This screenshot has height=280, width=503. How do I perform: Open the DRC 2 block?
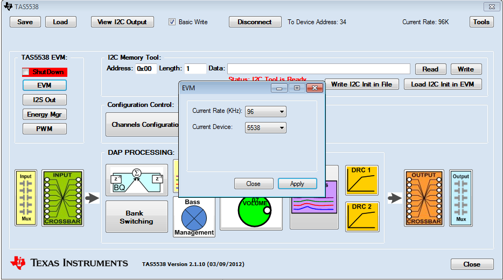coord(362,217)
